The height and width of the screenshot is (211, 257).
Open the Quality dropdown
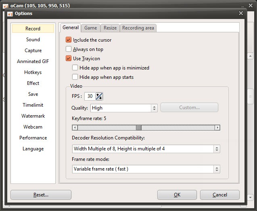[x=124, y=108]
